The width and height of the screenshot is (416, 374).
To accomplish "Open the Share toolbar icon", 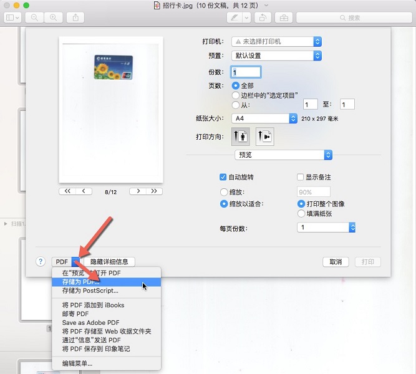I will [75, 18].
